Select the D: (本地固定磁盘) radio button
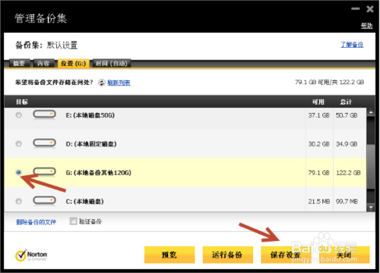This screenshot has height=273, width=380. pyautogui.click(x=18, y=143)
